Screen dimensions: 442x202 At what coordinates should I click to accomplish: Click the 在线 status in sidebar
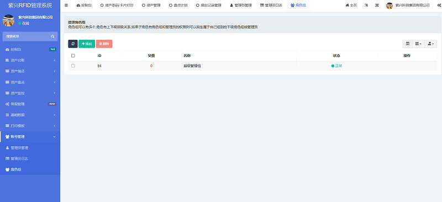24,23
